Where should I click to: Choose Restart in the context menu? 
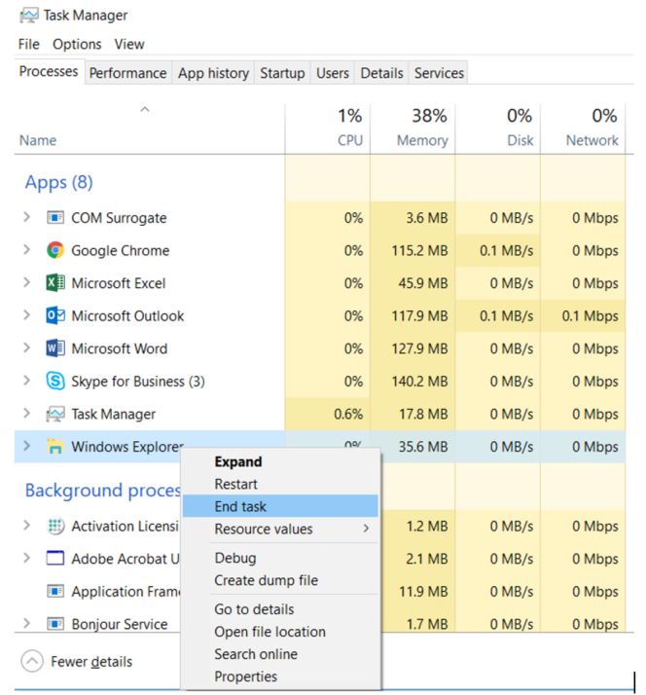(x=235, y=484)
